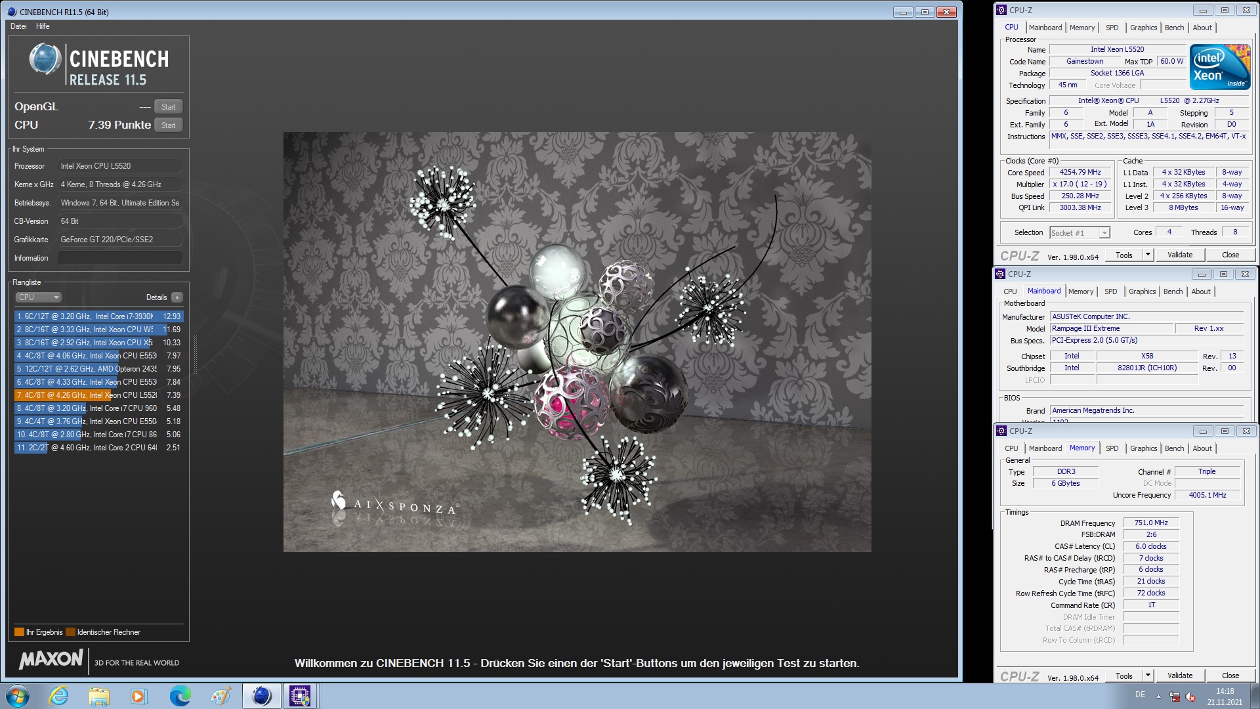
Task: Click bottom CPU-Z title bar icon
Action: pyautogui.click(x=1001, y=431)
